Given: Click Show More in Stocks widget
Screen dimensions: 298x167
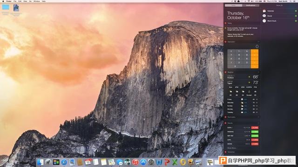Looking at the screenshot, I should point(232,148).
